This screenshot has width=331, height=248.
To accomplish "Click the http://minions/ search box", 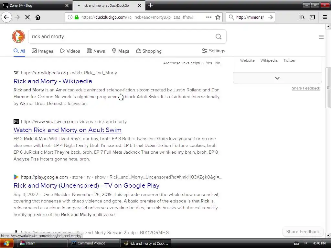I will pos(250,17).
